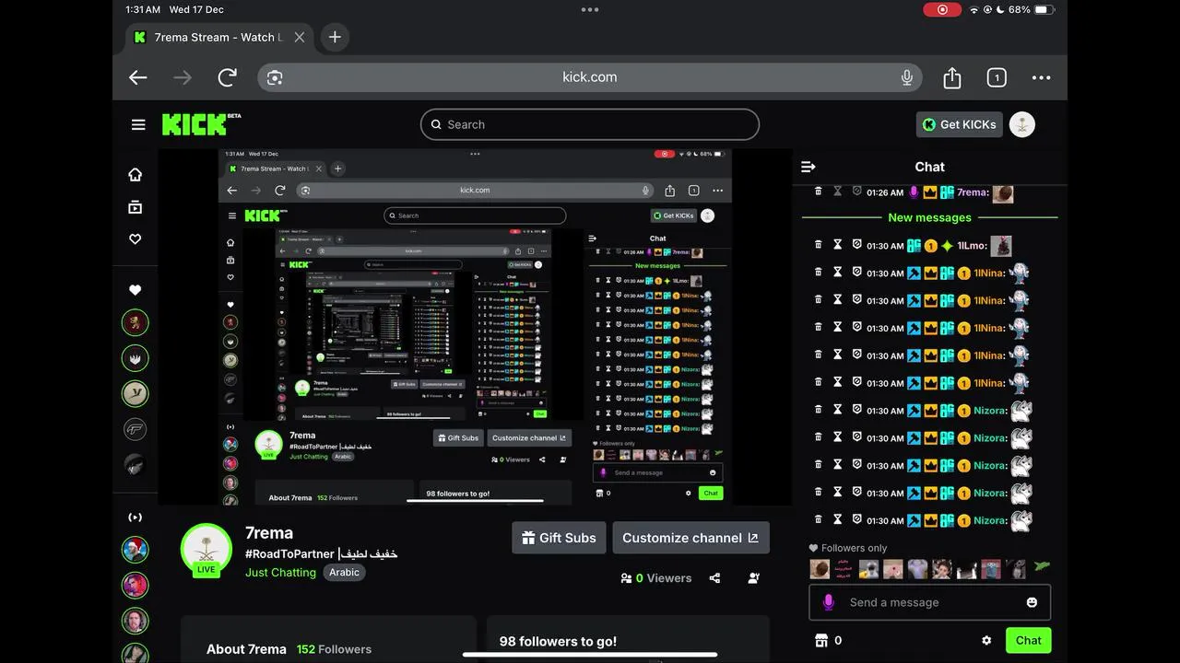Close the 7rema Stream tab
Viewport: 1180px width, 663px height.
(300, 37)
